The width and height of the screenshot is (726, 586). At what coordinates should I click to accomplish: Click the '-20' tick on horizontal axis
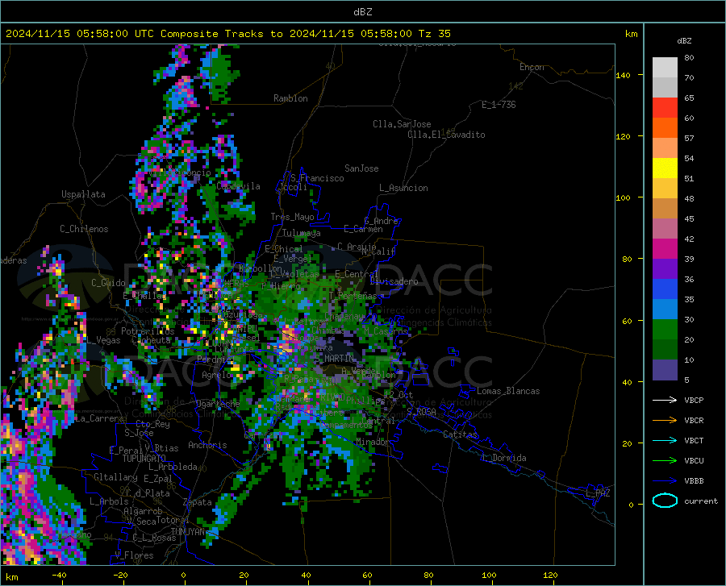click(x=120, y=575)
